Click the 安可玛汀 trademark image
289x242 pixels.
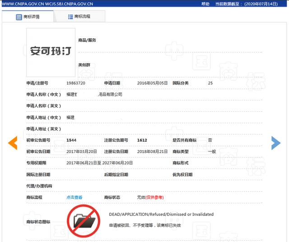click(51, 52)
